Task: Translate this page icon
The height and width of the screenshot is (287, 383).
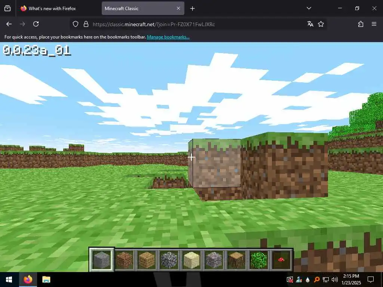Action: click(310, 24)
